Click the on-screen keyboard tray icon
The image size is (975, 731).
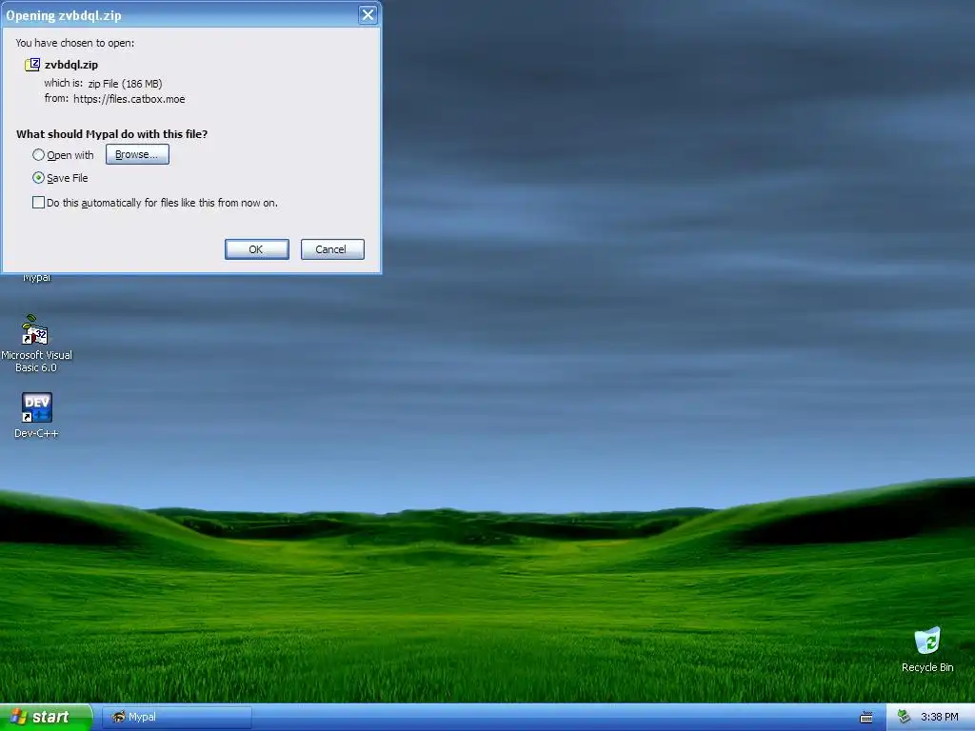866,718
